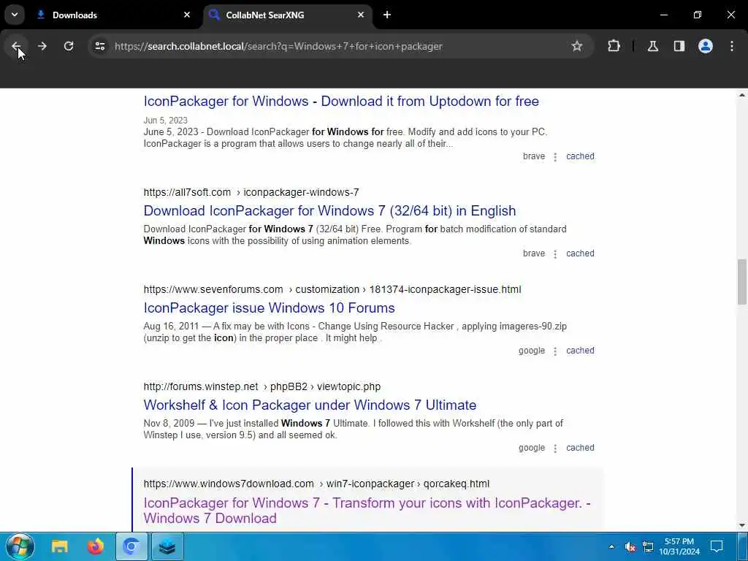Viewport: 748px width, 561px height.
Task: Open cached version of winstep forum result
Action: pos(580,448)
